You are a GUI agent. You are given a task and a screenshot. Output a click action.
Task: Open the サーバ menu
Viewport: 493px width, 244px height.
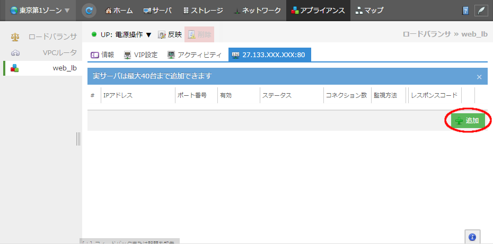(158, 11)
